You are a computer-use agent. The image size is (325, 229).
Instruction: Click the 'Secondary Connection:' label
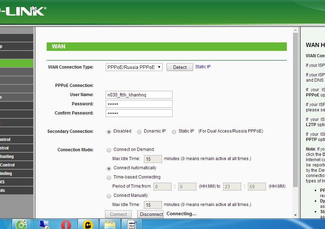coord(70,131)
